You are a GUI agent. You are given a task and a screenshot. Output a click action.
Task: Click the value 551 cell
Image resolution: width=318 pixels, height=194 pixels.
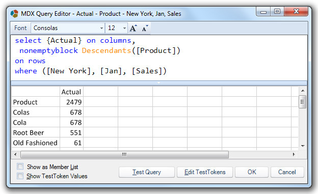[71, 132]
